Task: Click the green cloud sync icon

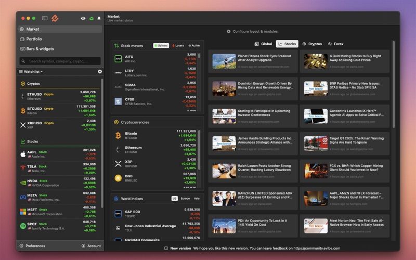Action: pos(92,18)
